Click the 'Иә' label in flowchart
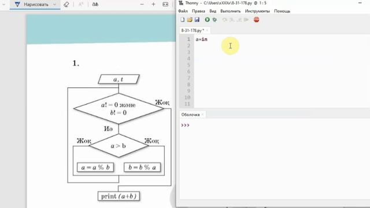Image resolution: width=370 pixels, height=208 pixels. point(108,129)
